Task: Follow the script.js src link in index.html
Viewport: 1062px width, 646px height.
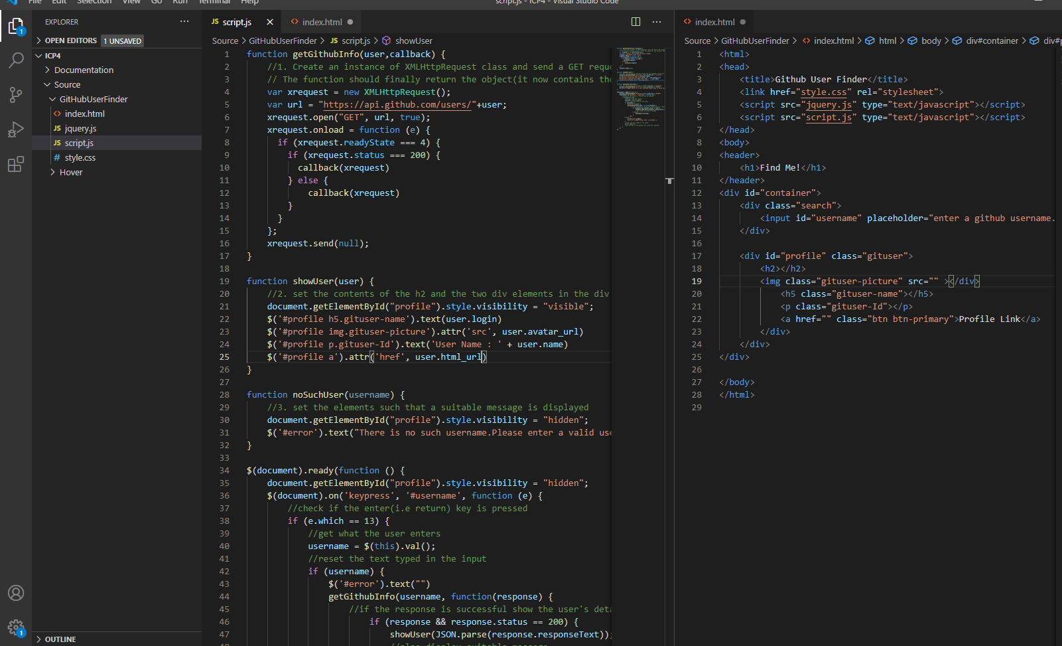Action: pos(829,118)
